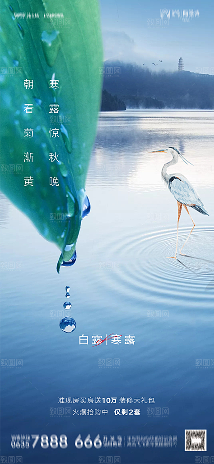Click the flock of birds in the sky
Image resolution: width=214 pixels, height=464 pixels.
[153, 63]
